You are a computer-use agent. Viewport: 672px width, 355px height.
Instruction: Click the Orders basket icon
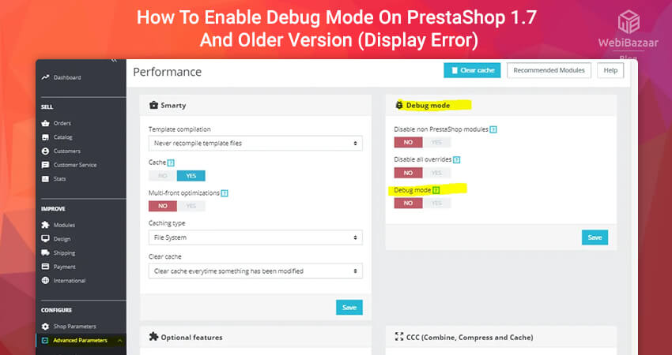point(45,123)
